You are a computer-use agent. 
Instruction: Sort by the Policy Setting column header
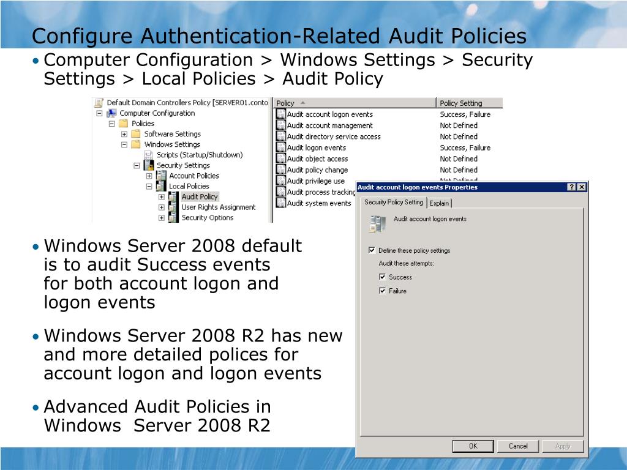coord(470,103)
